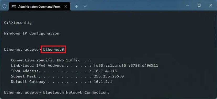Open a new tab with the plus button

pyautogui.click(x=76, y=6)
